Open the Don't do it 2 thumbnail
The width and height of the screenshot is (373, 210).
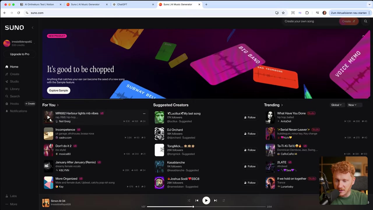(48, 150)
